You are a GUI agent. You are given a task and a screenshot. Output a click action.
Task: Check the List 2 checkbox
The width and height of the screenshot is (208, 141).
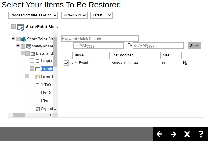point(32,93)
